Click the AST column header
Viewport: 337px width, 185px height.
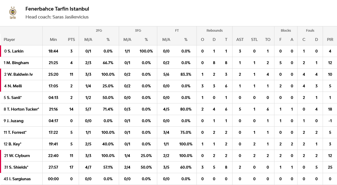click(x=240, y=40)
